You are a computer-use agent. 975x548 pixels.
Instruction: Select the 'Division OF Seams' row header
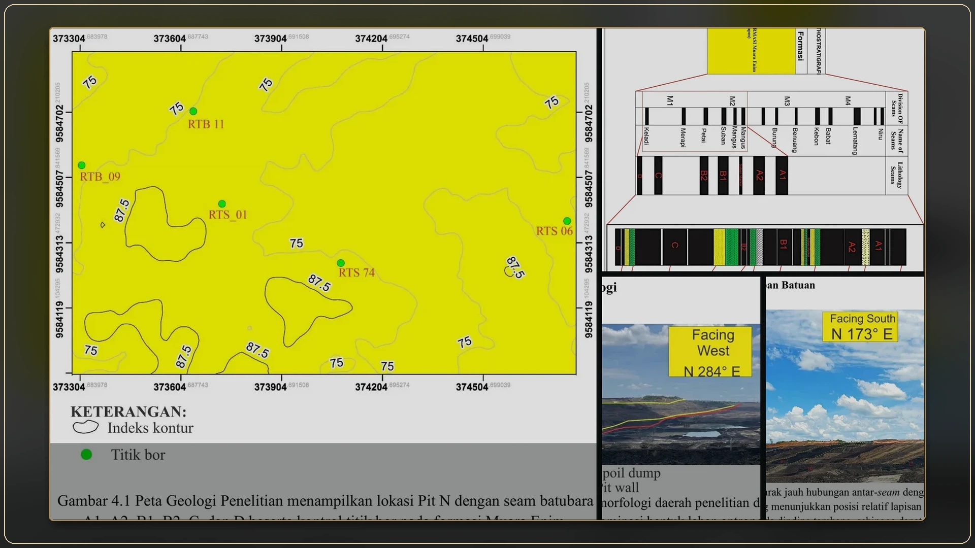[x=897, y=108]
